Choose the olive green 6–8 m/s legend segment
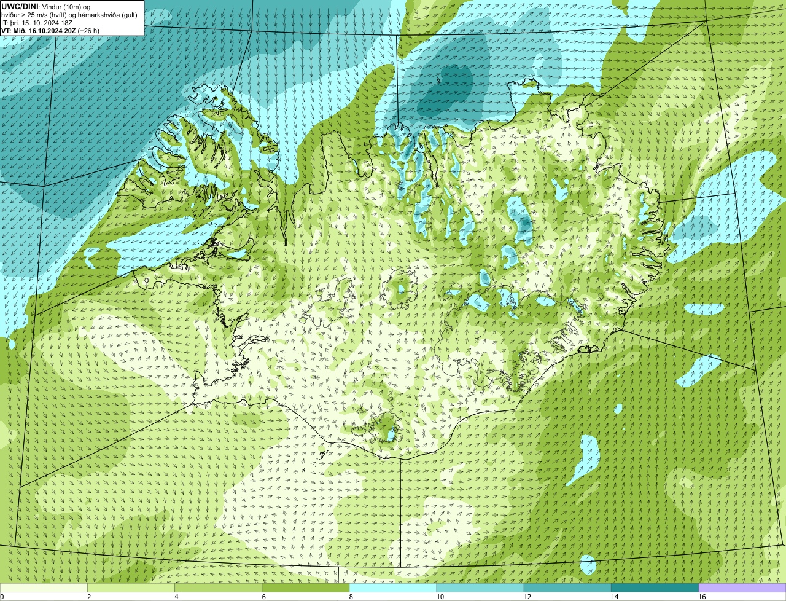The image size is (786, 601). (306, 587)
